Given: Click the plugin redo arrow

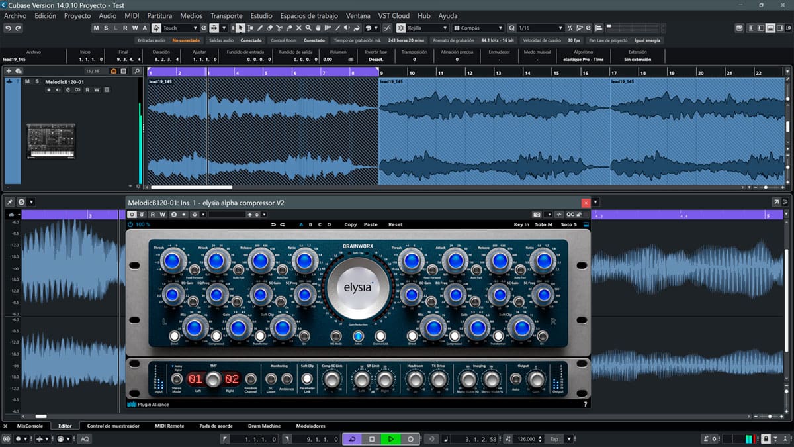Looking at the screenshot, I should pyautogui.click(x=283, y=224).
